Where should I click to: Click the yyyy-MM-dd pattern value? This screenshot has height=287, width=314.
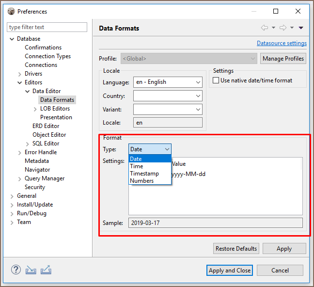(x=188, y=174)
